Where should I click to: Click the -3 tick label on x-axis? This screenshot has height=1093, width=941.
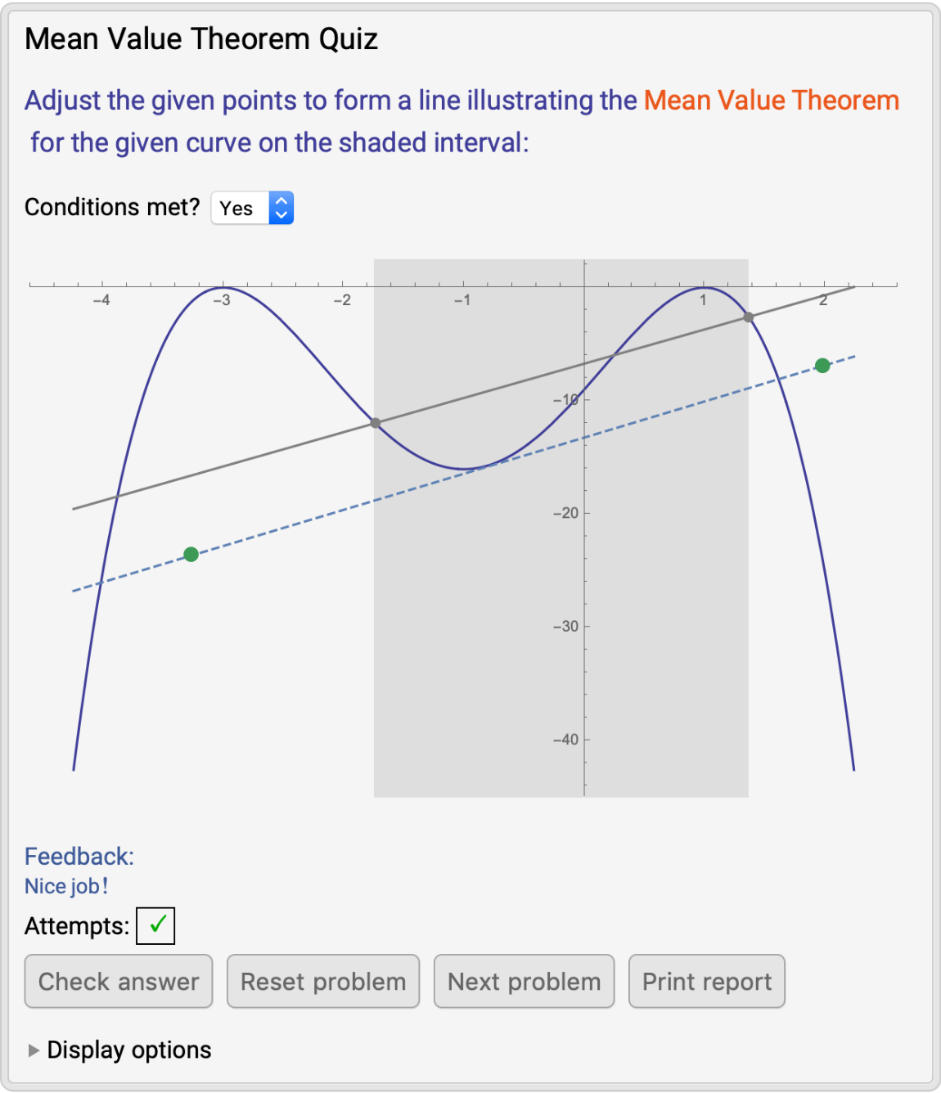222,300
